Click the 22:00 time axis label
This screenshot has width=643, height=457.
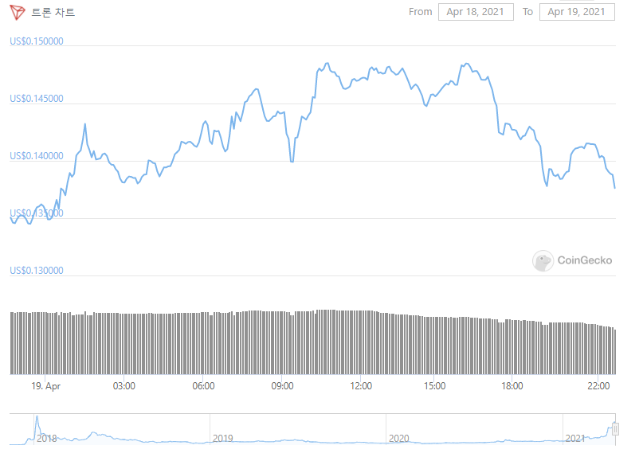(598, 386)
